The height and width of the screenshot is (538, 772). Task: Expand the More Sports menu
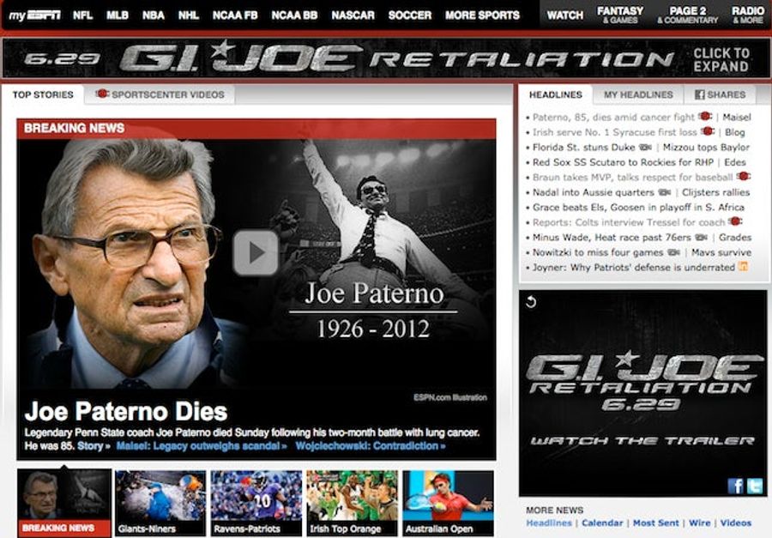(x=482, y=15)
